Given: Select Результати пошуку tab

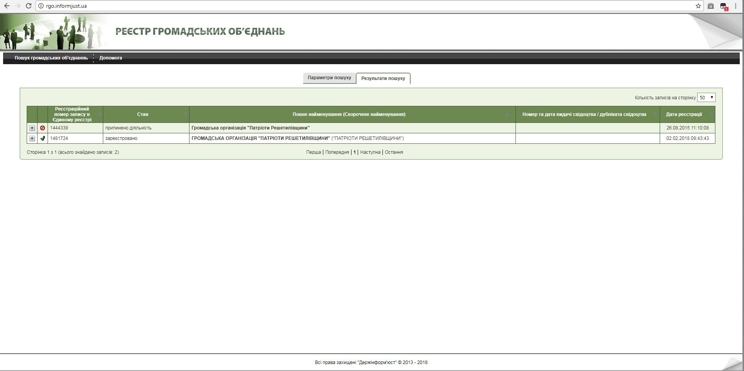Looking at the screenshot, I should [383, 78].
